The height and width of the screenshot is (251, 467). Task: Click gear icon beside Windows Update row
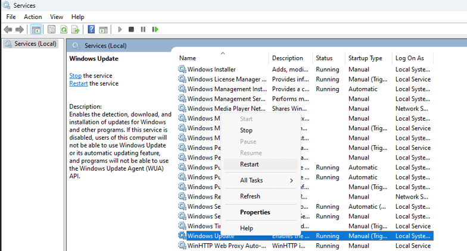(x=182, y=236)
